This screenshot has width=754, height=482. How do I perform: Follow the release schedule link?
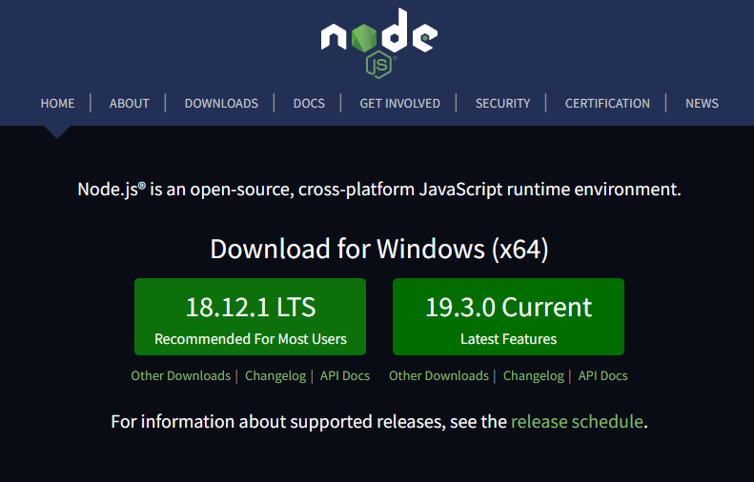click(577, 421)
